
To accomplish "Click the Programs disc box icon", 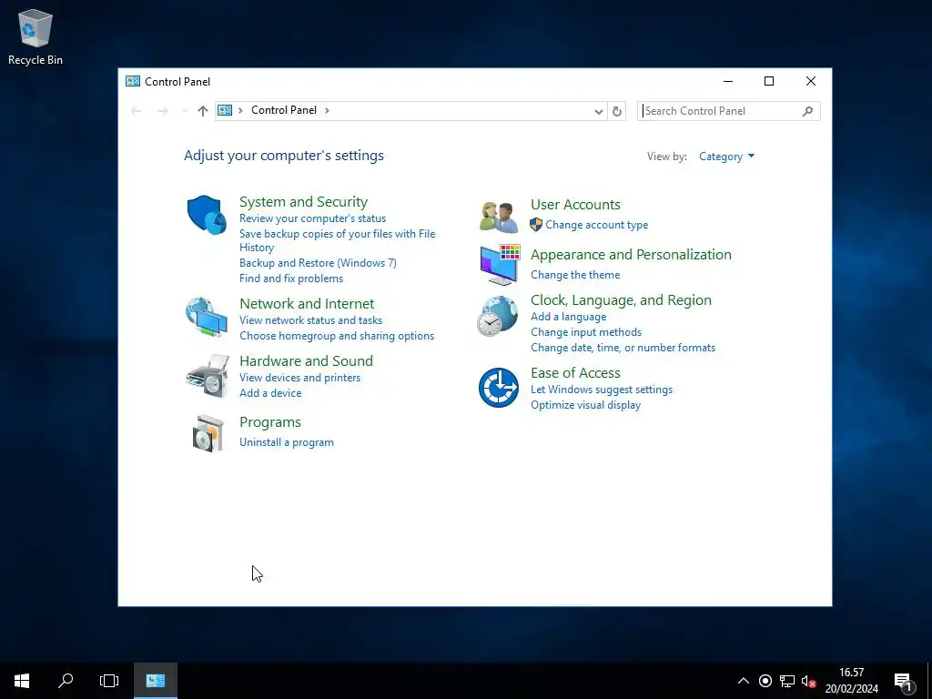I will [x=208, y=433].
